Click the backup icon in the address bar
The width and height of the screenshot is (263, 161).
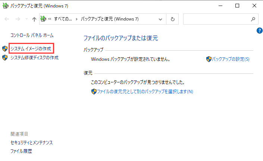point(43,19)
